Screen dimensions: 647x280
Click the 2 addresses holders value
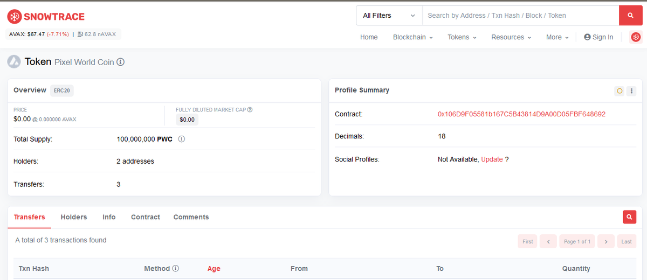tap(135, 162)
